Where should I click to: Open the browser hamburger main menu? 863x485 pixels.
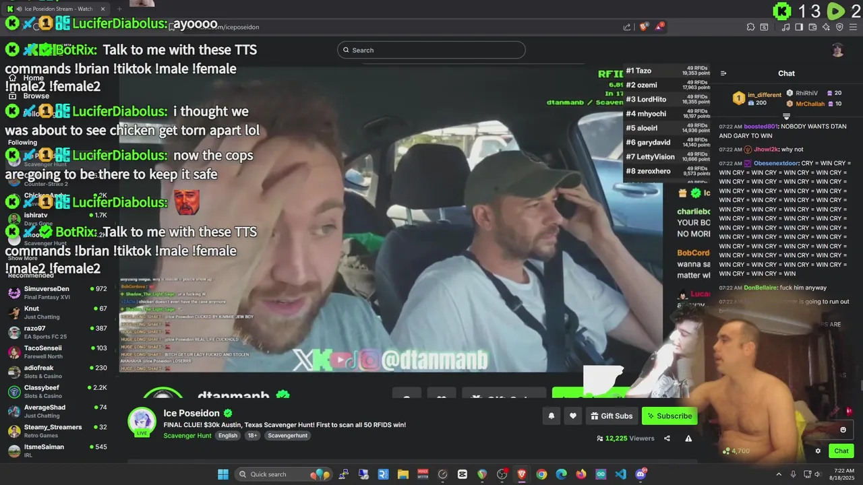coord(854,27)
